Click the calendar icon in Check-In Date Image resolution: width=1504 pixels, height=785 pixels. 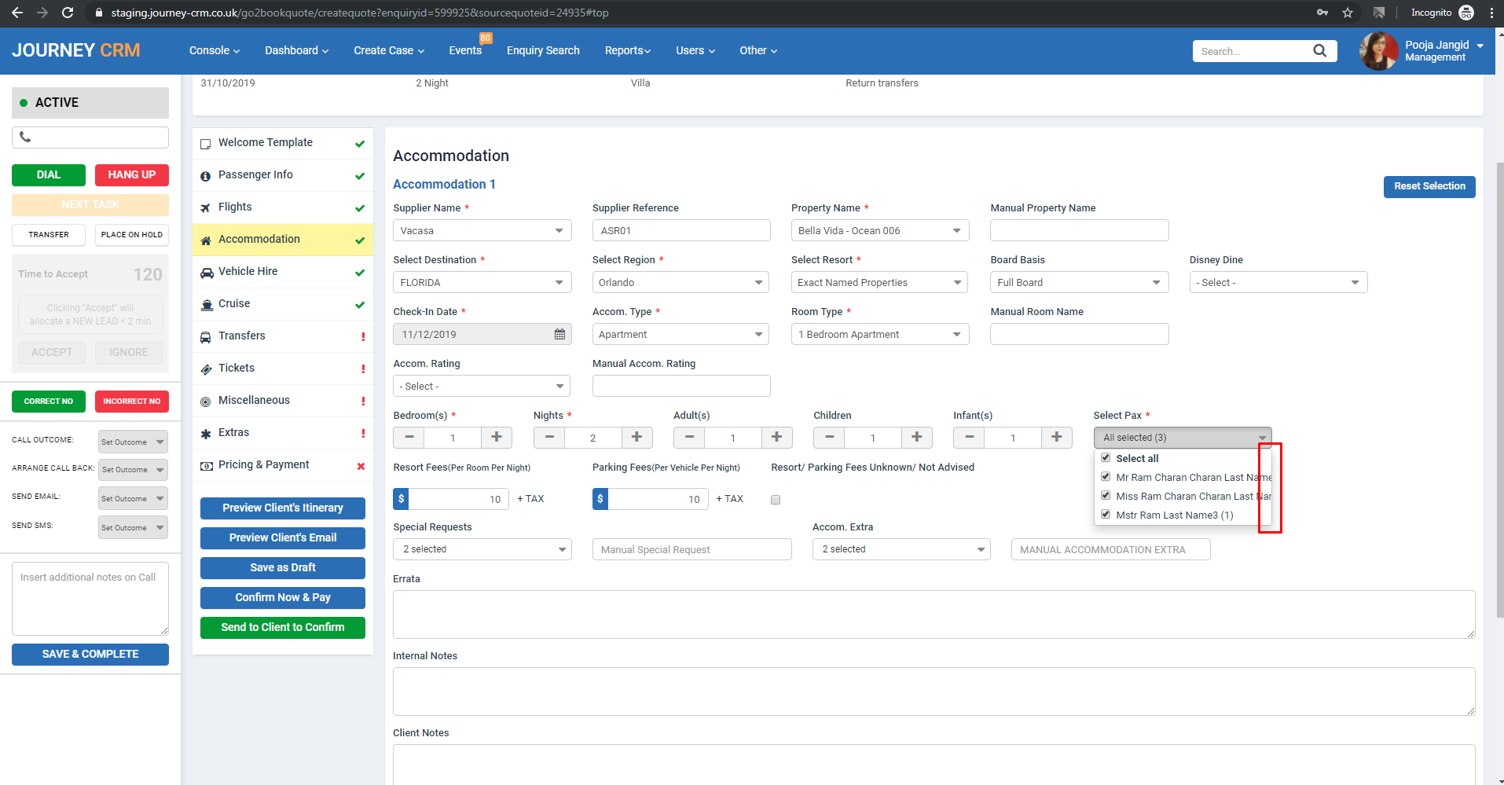(x=559, y=334)
